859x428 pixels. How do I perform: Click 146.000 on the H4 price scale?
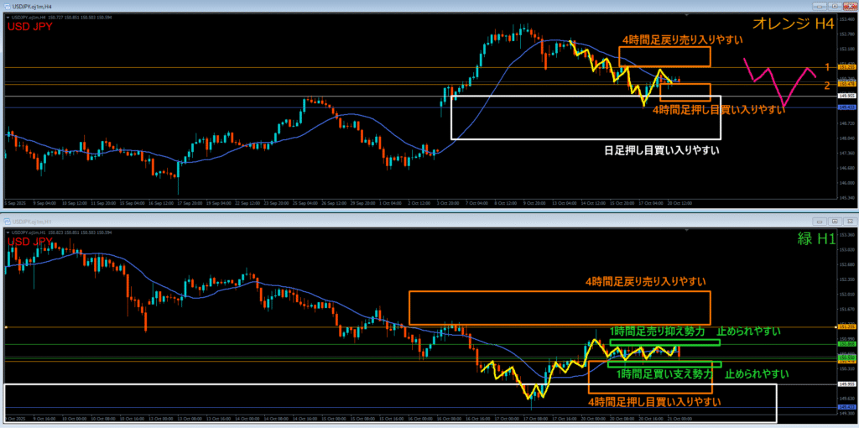[846, 182]
